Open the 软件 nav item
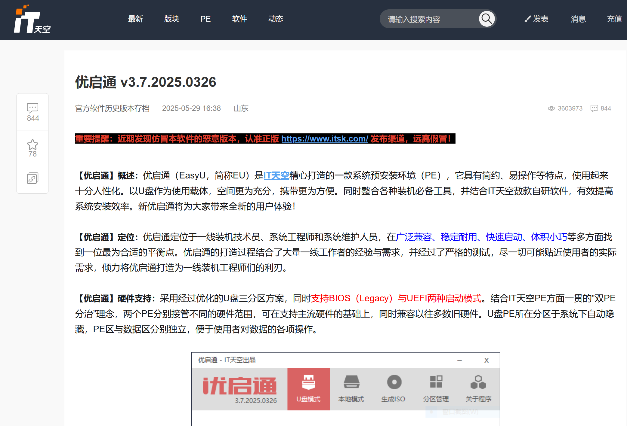627x426 pixels. 239,19
